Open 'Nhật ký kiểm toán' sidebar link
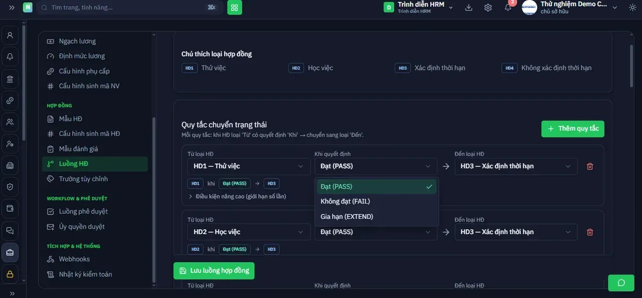Viewport: 642px width, 298px height. [95, 274]
